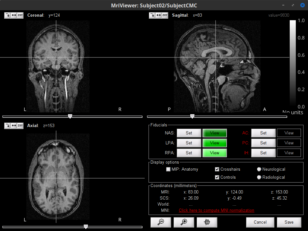Rotate the Axial view orientation
This screenshot has height=231, width=308.
(x=7, y=126)
